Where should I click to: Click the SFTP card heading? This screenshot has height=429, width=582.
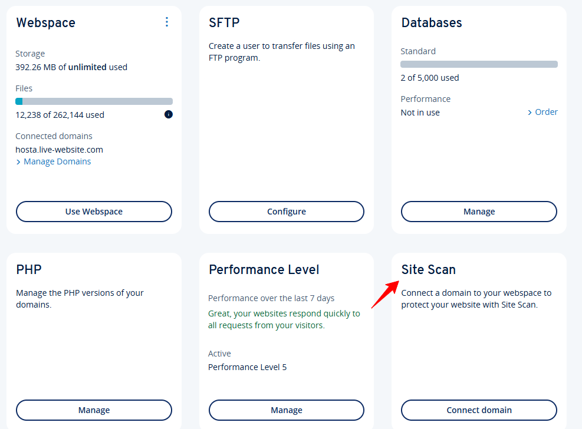[x=224, y=22]
